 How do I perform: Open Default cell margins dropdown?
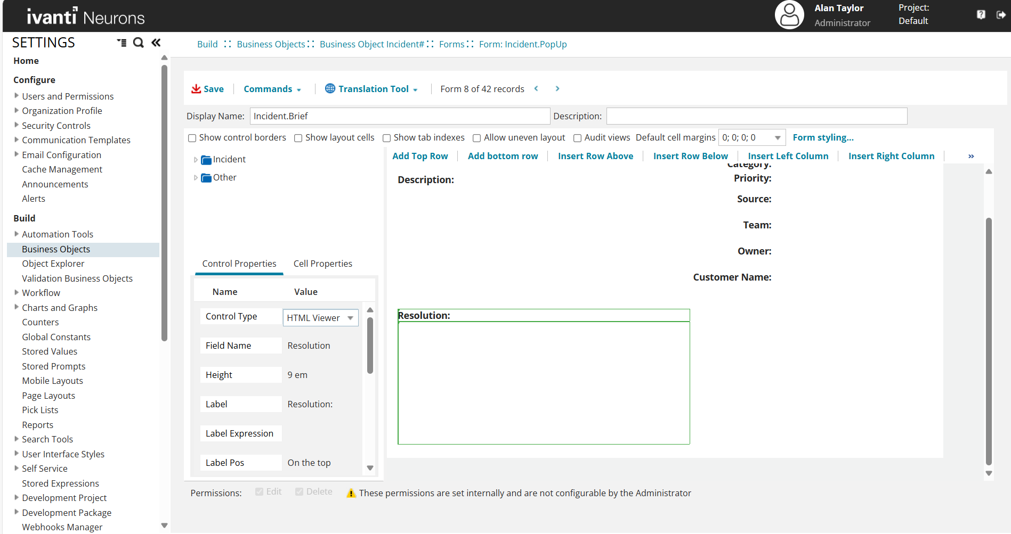(778, 138)
